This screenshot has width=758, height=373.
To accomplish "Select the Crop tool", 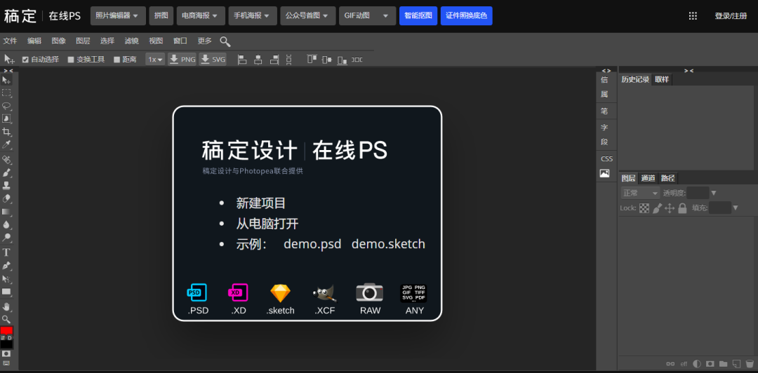I will pyautogui.click(x=6, y=131).
